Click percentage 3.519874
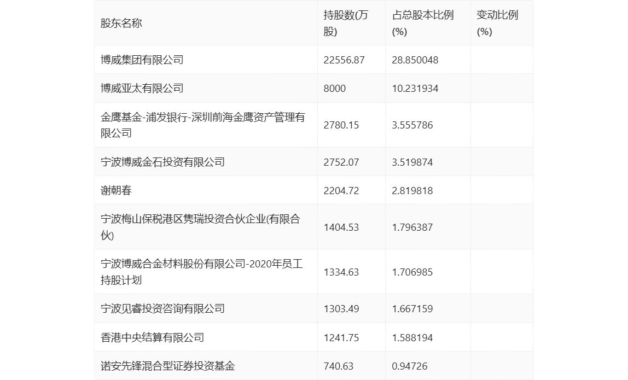Screen dimensions: 628x380 (412, 162)
